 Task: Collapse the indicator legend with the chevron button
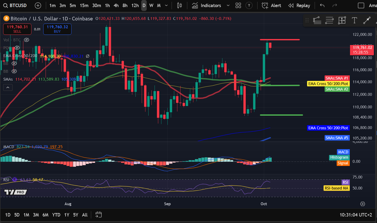pos(8,87)
